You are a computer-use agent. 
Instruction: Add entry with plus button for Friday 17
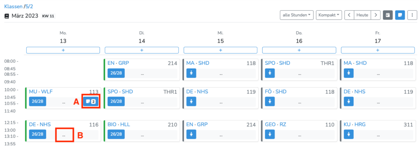[378, 50]
